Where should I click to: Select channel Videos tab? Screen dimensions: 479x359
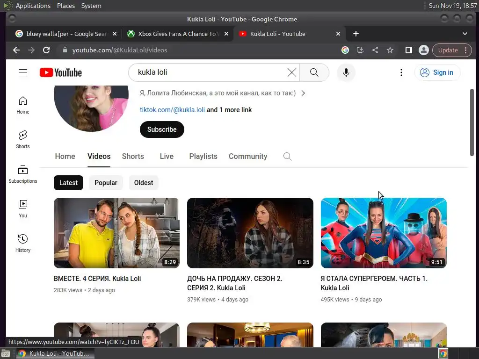coord(99,156)
